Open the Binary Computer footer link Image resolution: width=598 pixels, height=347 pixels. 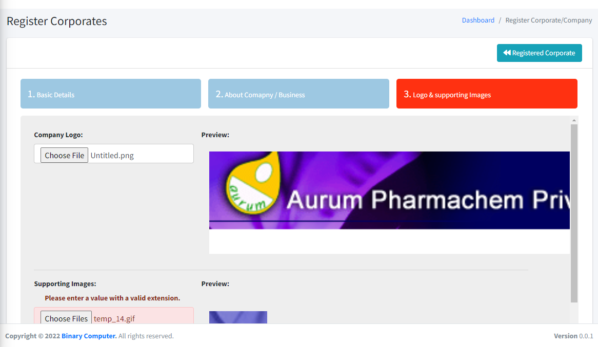89,336
